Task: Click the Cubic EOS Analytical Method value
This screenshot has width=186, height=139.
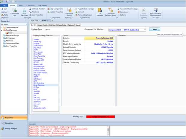Action: point(102,53)
